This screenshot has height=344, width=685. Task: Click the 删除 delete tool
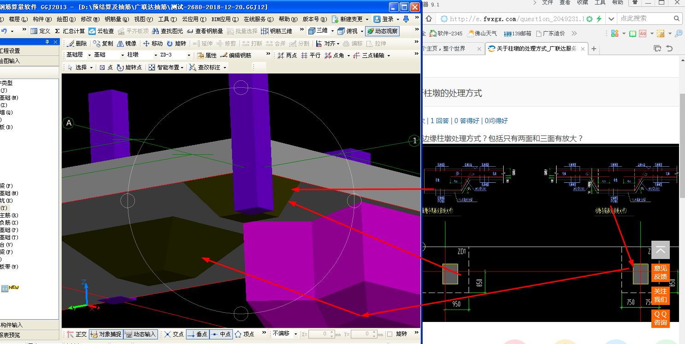77,44
